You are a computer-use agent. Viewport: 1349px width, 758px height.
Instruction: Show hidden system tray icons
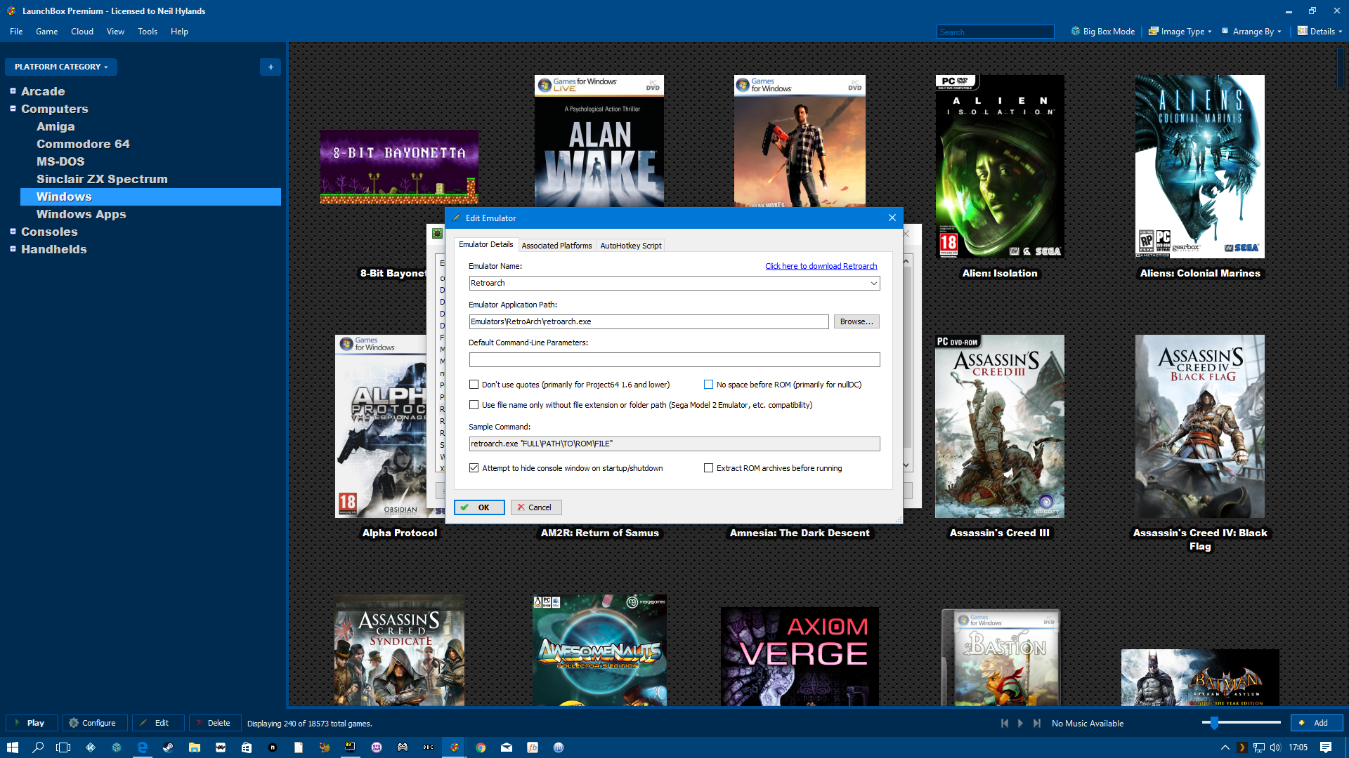(1225, 747)
